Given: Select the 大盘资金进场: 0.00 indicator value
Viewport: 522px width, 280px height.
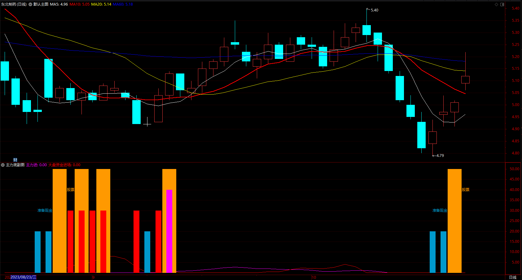Looking at the screenshot, I should click(x=64, y=165).
